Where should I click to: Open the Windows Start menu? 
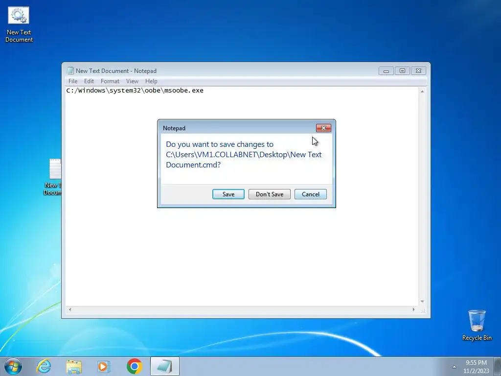point(13,366)
